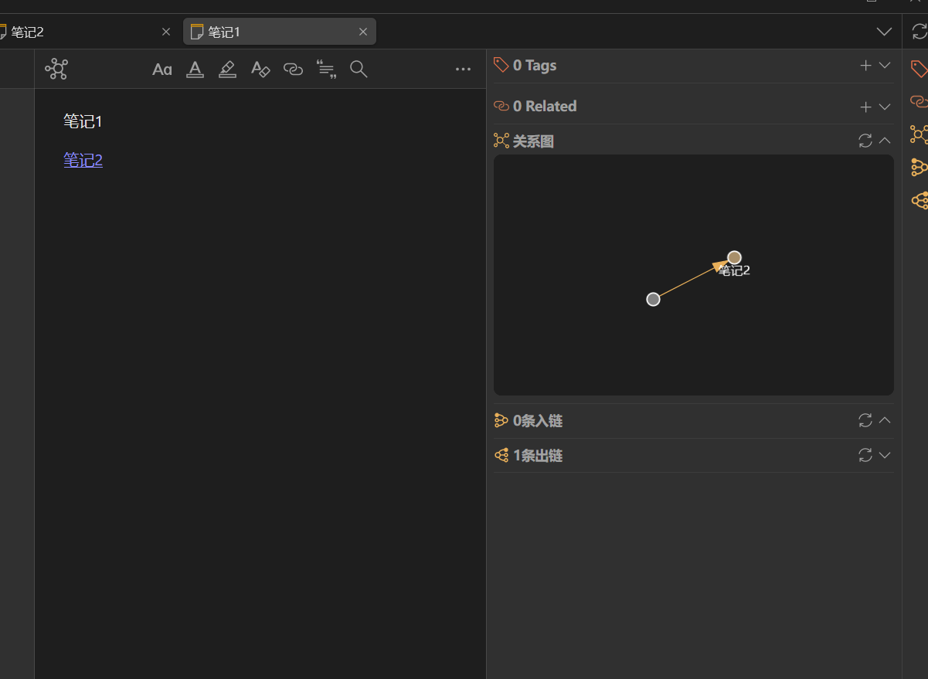Refresh the 0条入链 backlinks section
Image resolution: width=928 pixels, height=679 pixels.
pos(865,420)
